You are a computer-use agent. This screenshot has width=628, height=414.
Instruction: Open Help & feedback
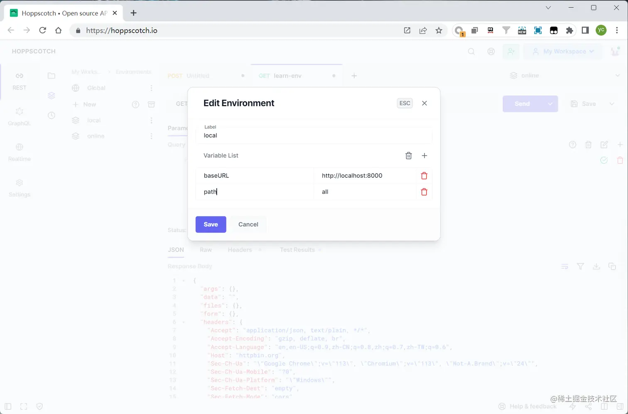527,407
